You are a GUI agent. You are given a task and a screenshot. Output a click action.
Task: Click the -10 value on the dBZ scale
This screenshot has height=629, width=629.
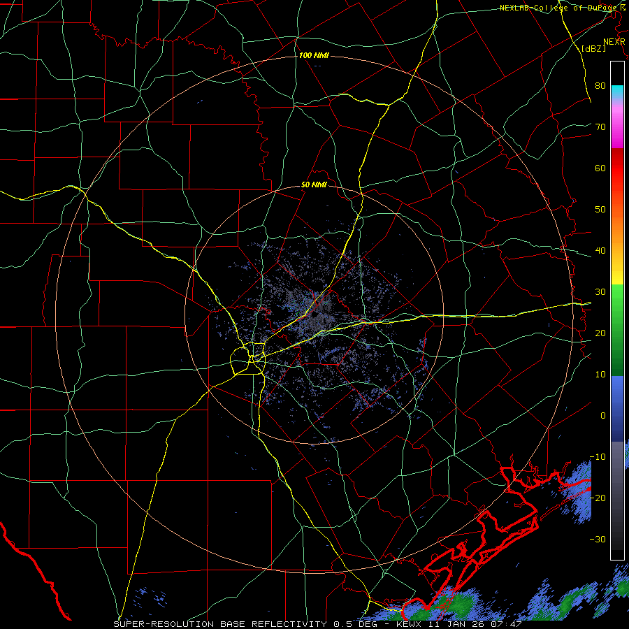point(598,456)
